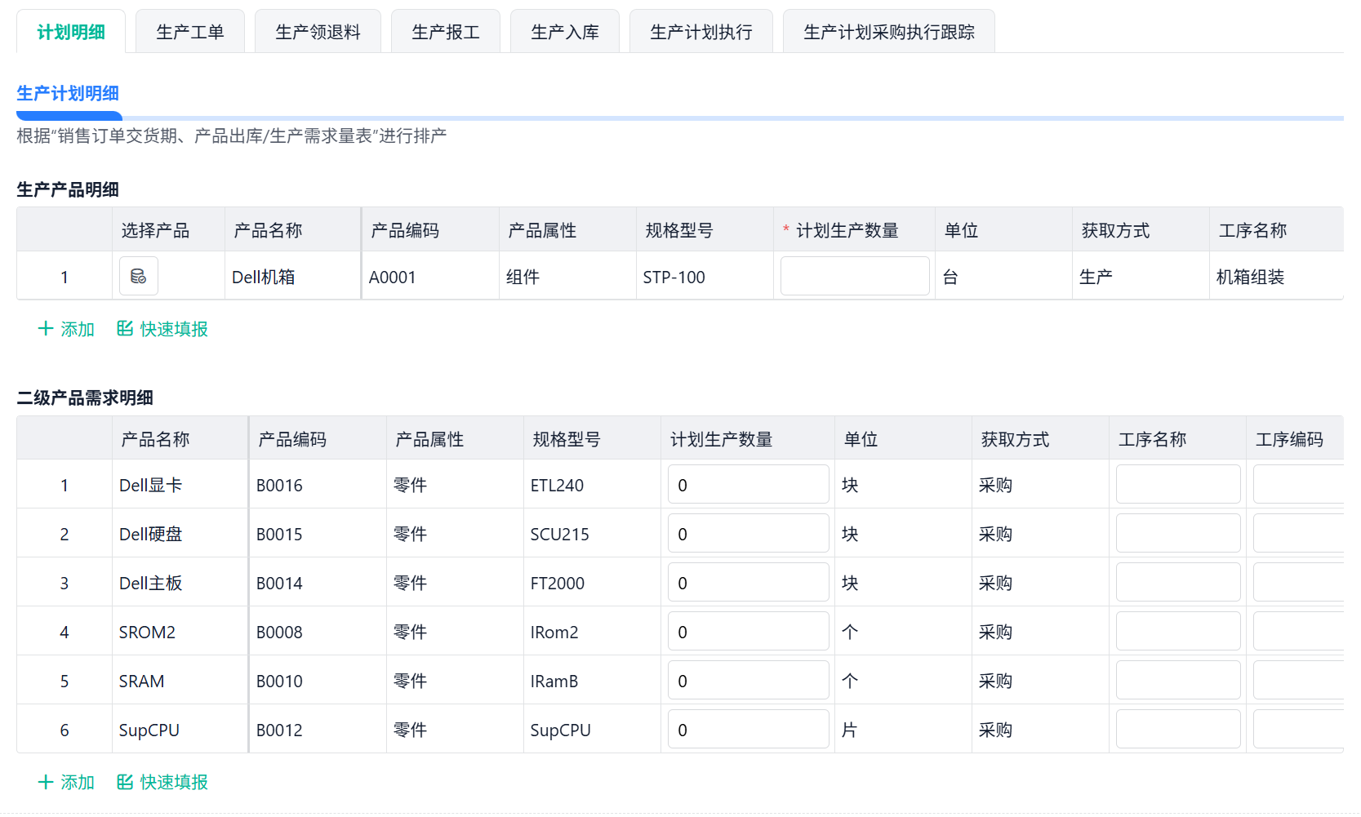
Task: Open product selector icon for Dell机箱 row
Action: [x=139, y=276]
